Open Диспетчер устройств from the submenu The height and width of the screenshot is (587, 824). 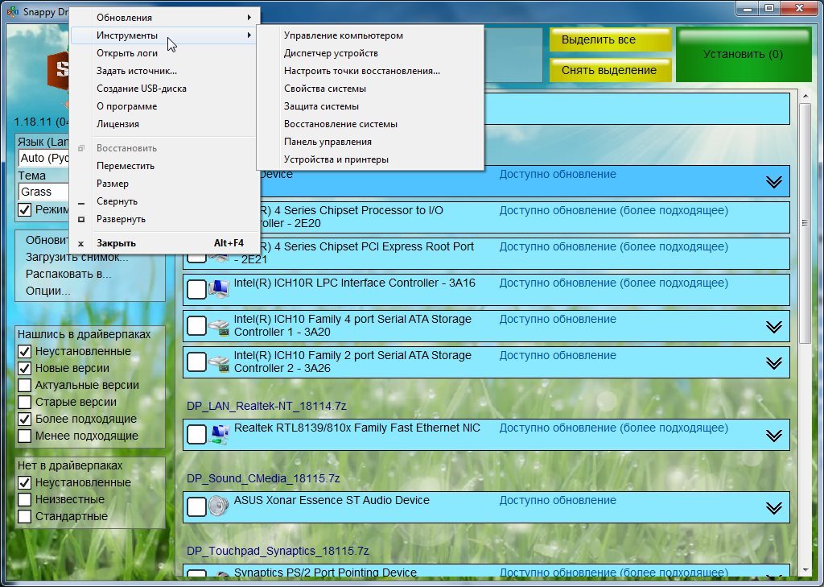click(331, 53)
